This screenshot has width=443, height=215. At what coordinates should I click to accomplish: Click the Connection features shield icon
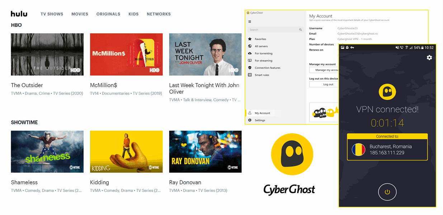250,68
